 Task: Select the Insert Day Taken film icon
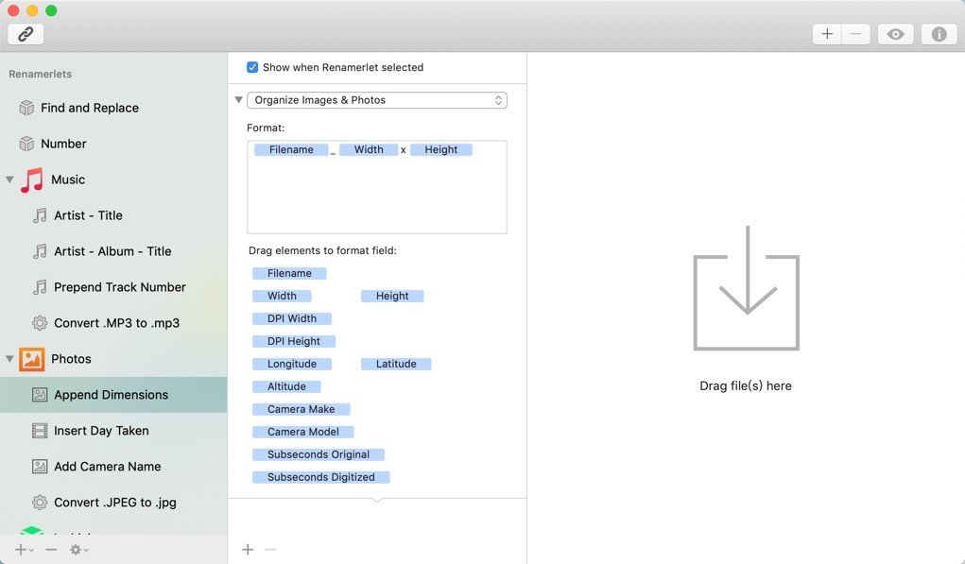[40, 431]
